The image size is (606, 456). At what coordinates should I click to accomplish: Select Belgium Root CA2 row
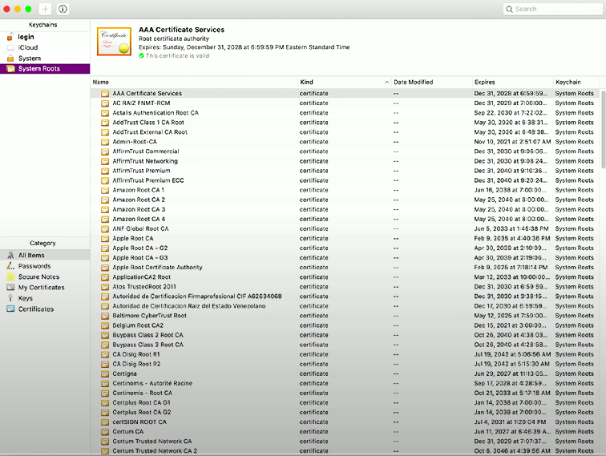[345, 325]
